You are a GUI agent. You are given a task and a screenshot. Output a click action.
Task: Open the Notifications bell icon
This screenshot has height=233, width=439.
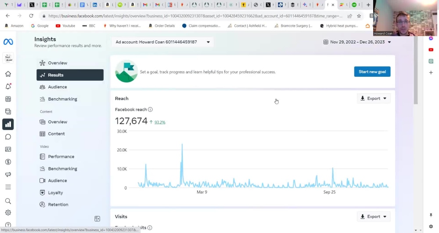pyautogui.click(x=8, y=86)
